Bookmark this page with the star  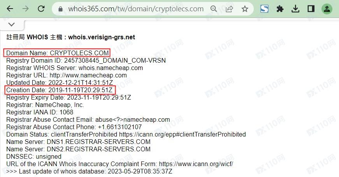[245, 9]
